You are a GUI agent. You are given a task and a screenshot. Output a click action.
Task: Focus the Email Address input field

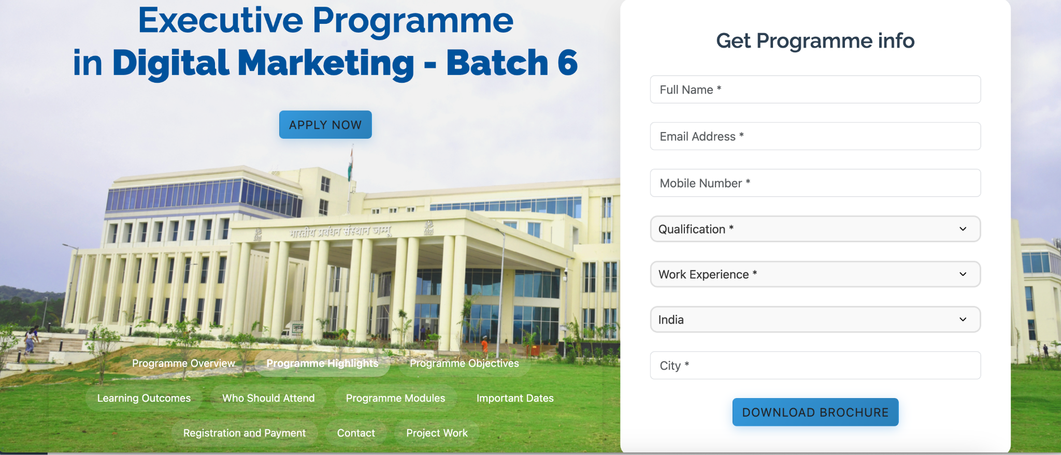coord(815,136)
